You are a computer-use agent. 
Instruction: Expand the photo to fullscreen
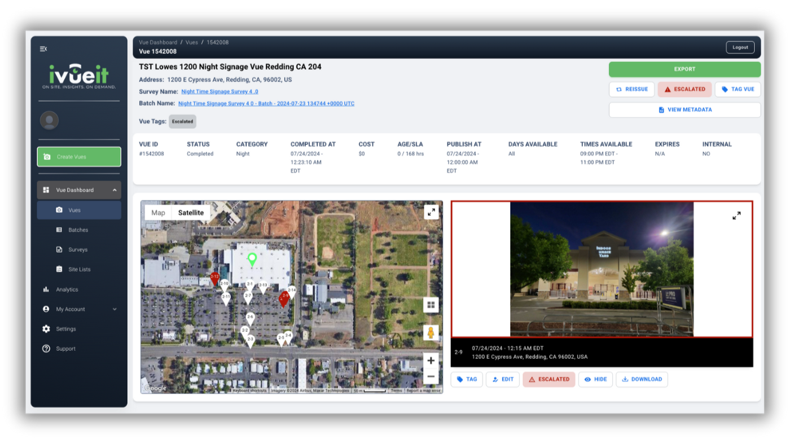point(736,216)
